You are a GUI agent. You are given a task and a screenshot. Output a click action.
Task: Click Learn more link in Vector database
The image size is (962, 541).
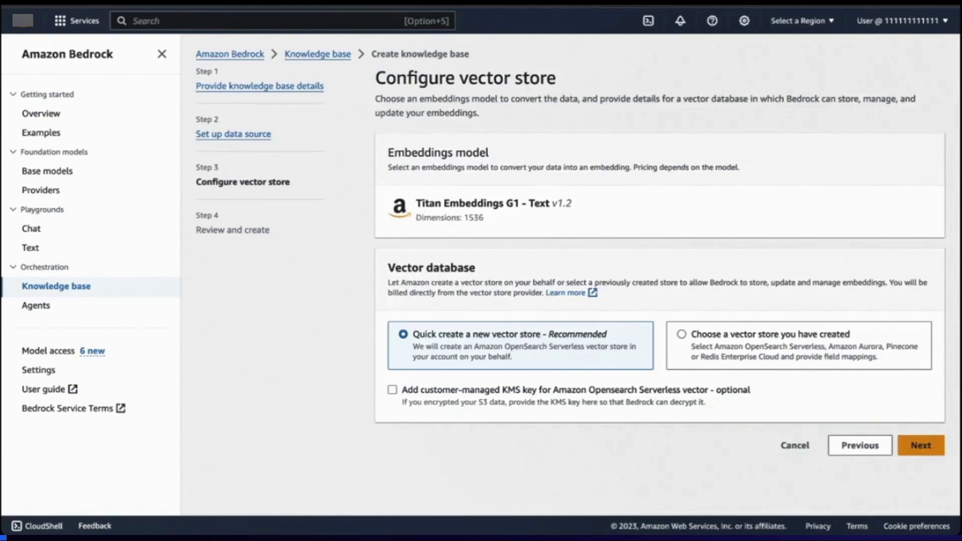pos(565,293)
